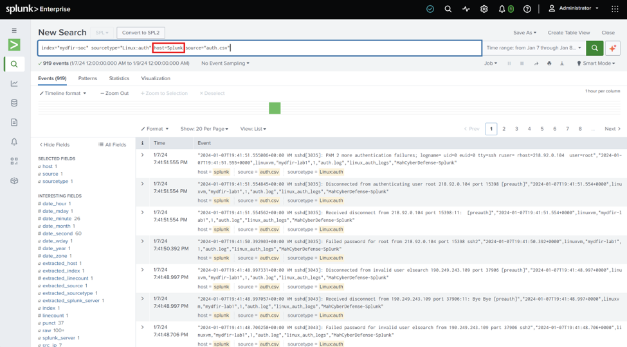Open the notifications bell in the top bar

tap(502, 9)
